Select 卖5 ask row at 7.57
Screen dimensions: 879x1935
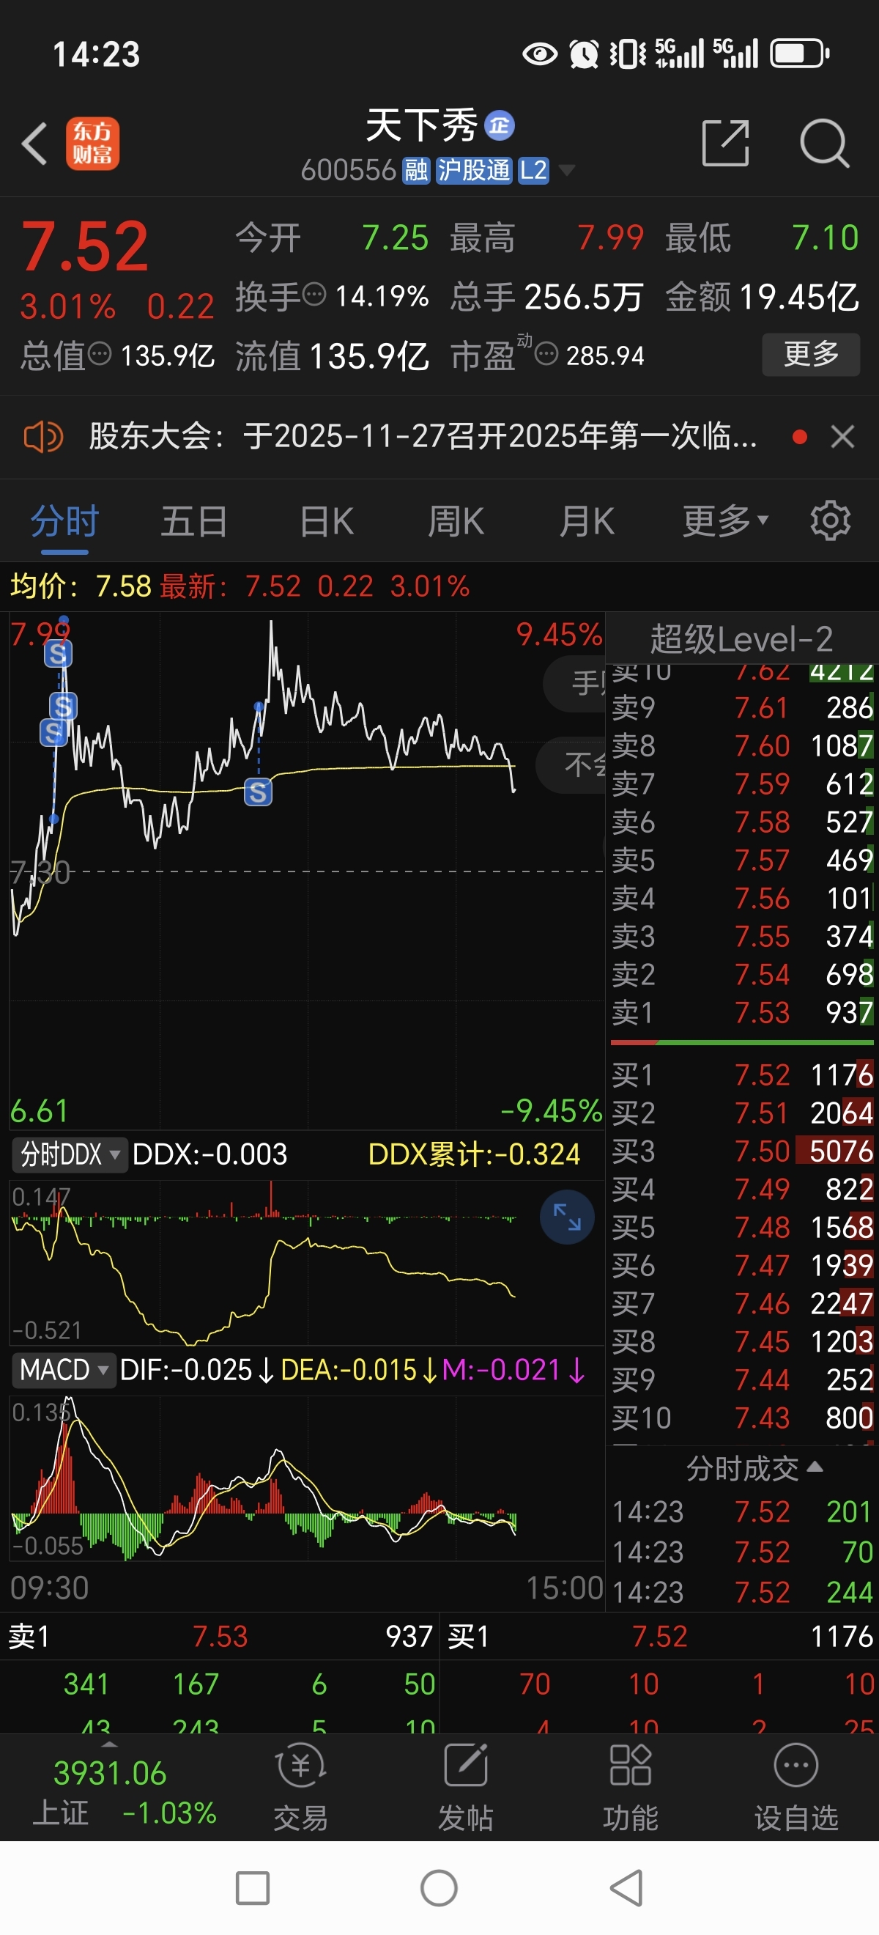click(x=741, y=860)
